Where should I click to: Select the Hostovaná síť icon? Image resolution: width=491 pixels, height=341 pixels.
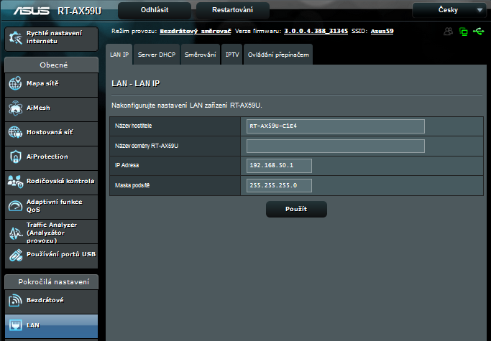tap(15, 133)
